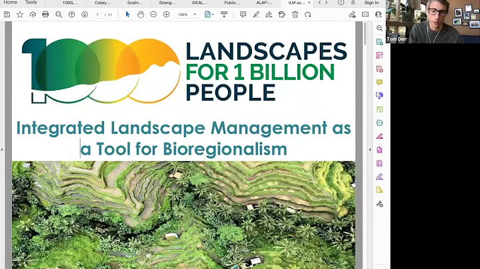Open the Create PDF tool in sidebar
Viewport: 480px width, 269px height.
click(x=379, y=69)
